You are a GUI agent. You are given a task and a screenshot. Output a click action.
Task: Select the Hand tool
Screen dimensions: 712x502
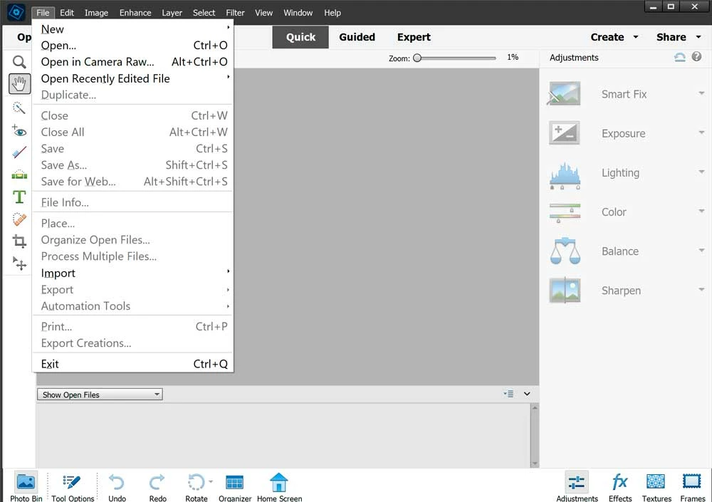tap(19, 83)
